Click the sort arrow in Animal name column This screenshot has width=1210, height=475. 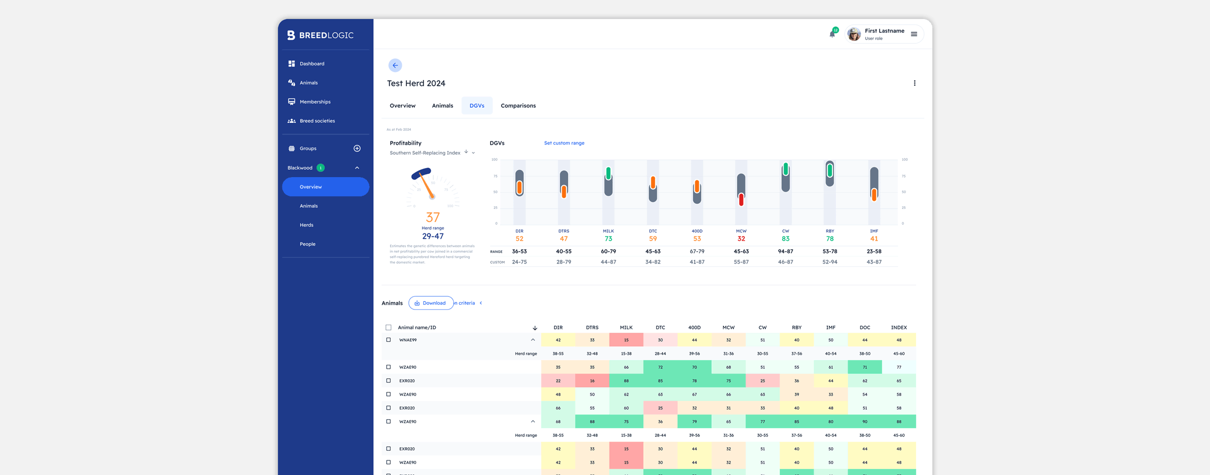[534, 328]
